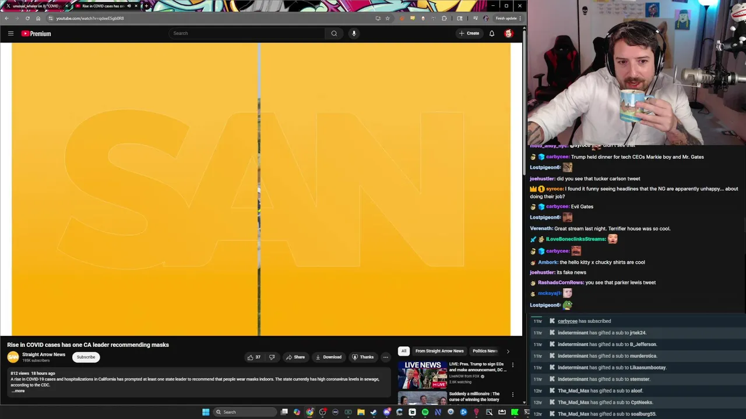746x419 pixels.
Task: Click the Create button
Action: point(469,33)
